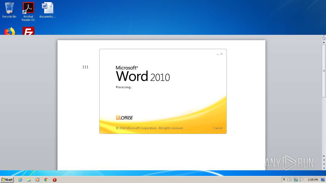This screenshot has height=183, width=326.
Task: Click the text 111 in the document
Action: [x=85, y=67]
